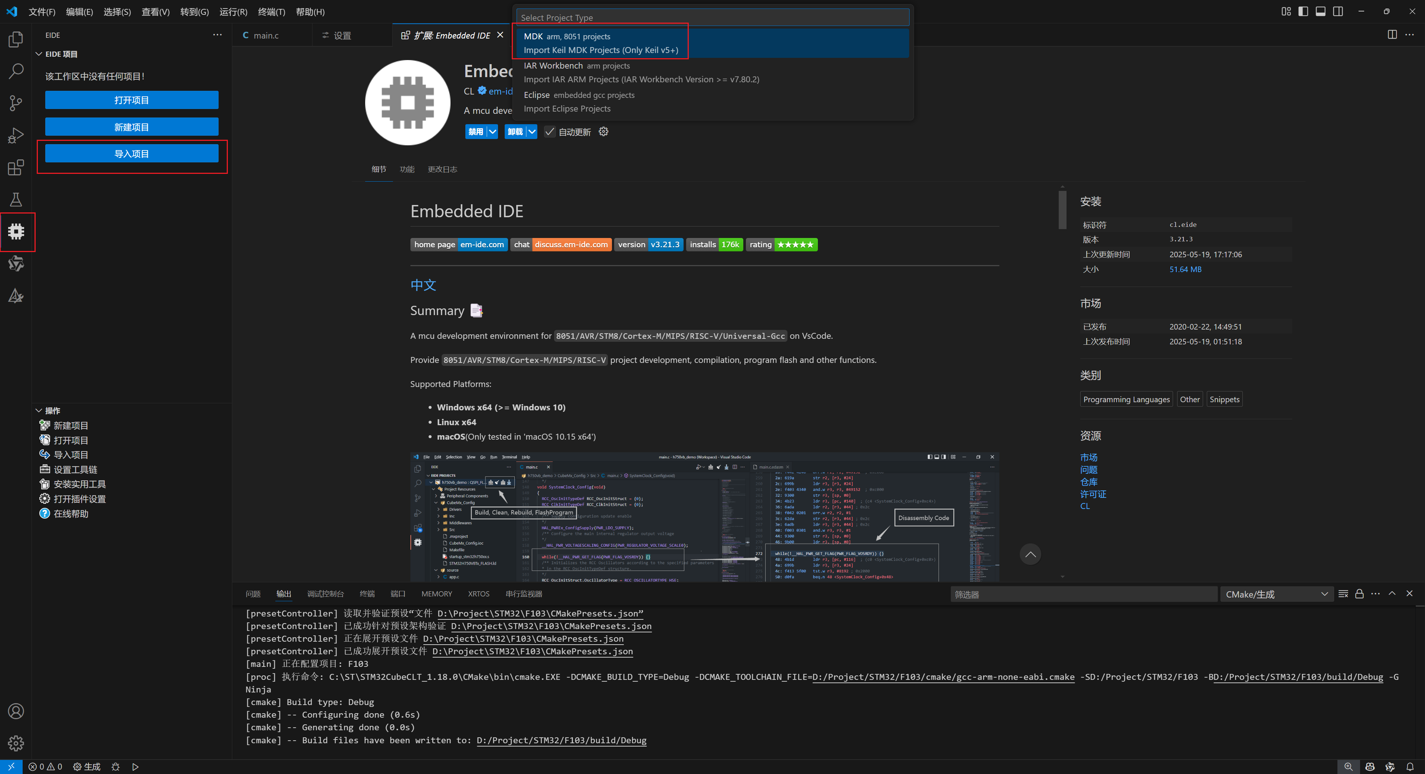Viewport: 1425px width, 774px height.
Task: Open EIDE panel more actions ellipsis
Action: point(217,35)
